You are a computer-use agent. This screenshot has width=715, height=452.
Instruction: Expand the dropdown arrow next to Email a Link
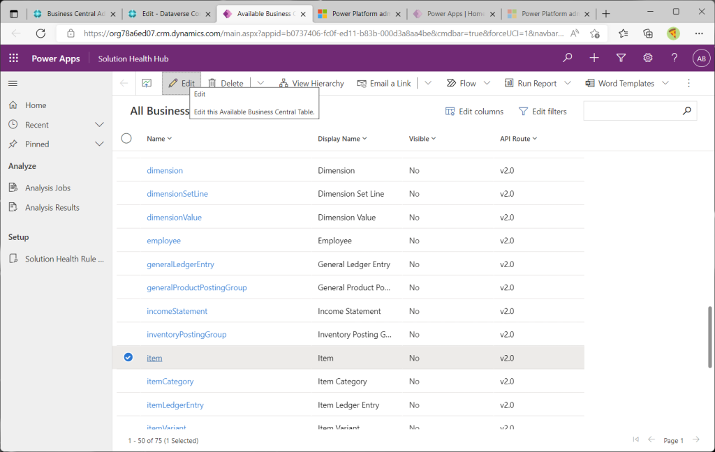tap(428, 84)
